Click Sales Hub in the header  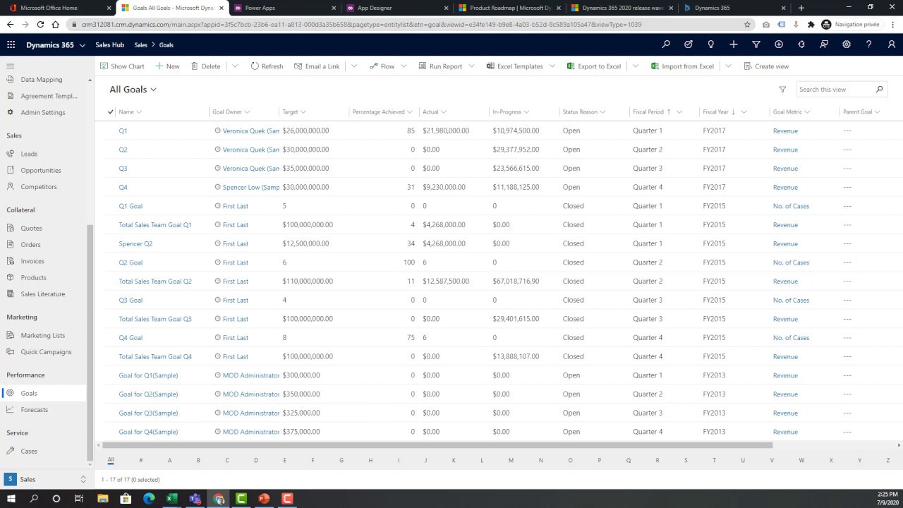(109, 45)
